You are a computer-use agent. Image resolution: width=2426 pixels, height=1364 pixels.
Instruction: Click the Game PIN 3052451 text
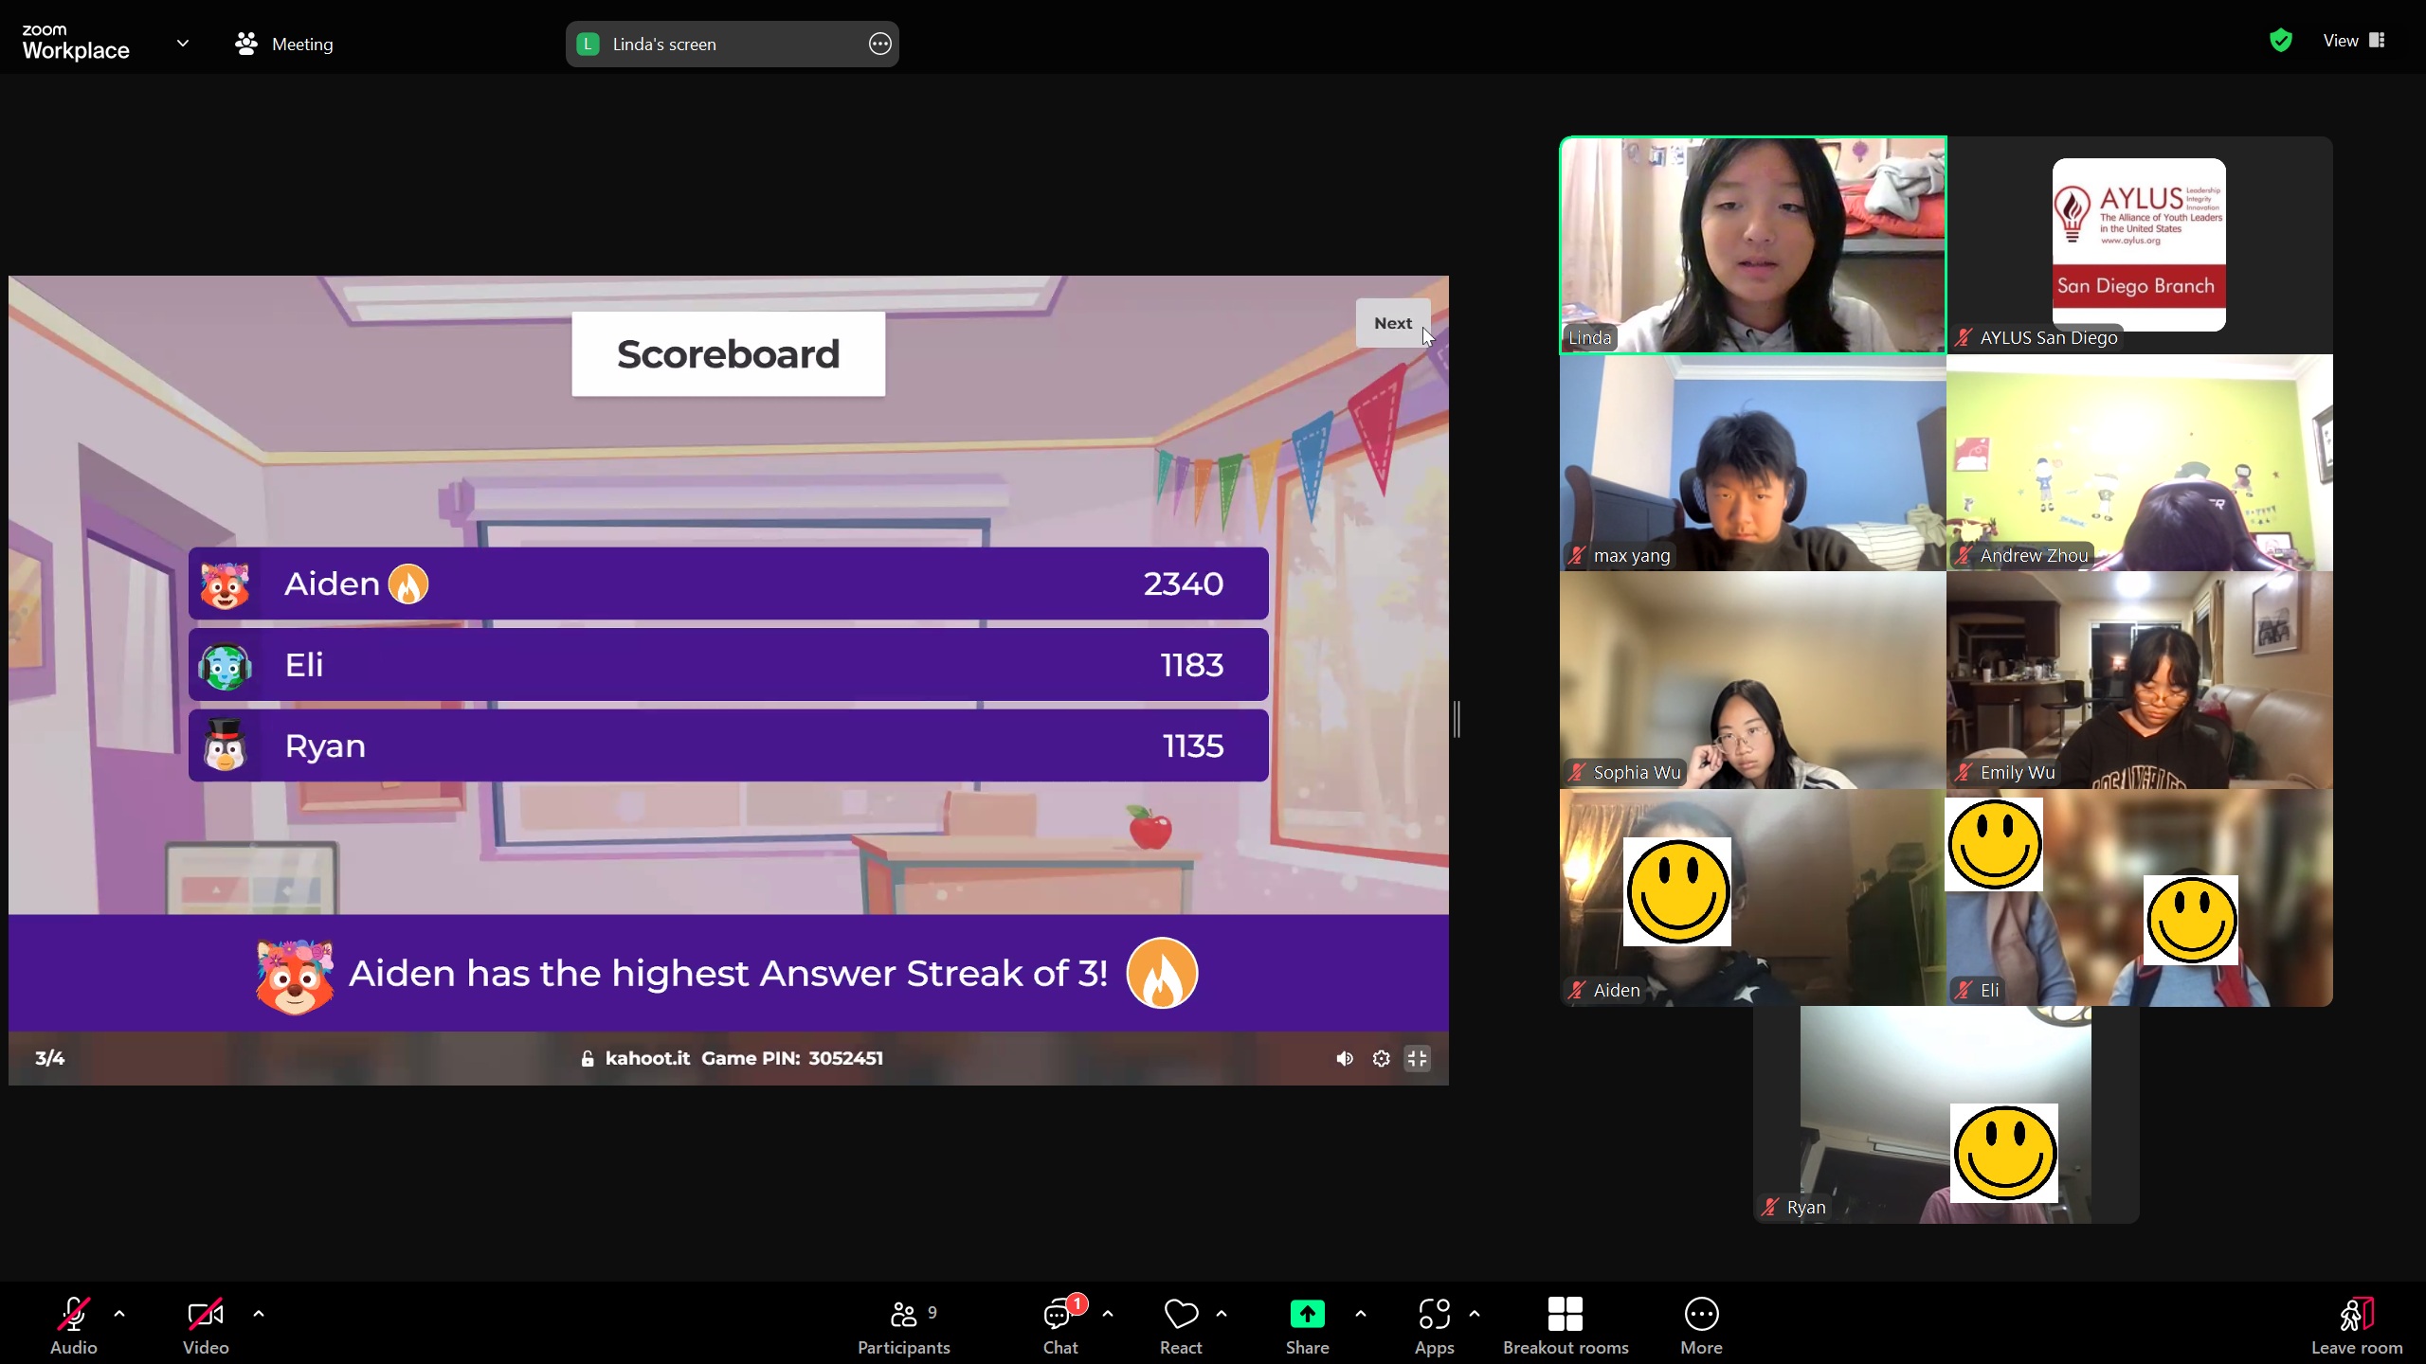tap(792, 1058)
